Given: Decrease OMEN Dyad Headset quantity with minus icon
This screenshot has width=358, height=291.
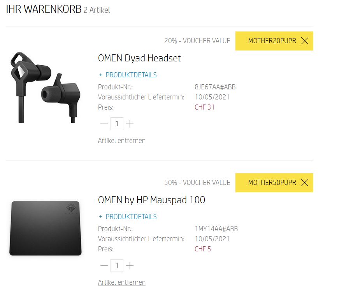Looking at the screenshot, I should 104,124.
